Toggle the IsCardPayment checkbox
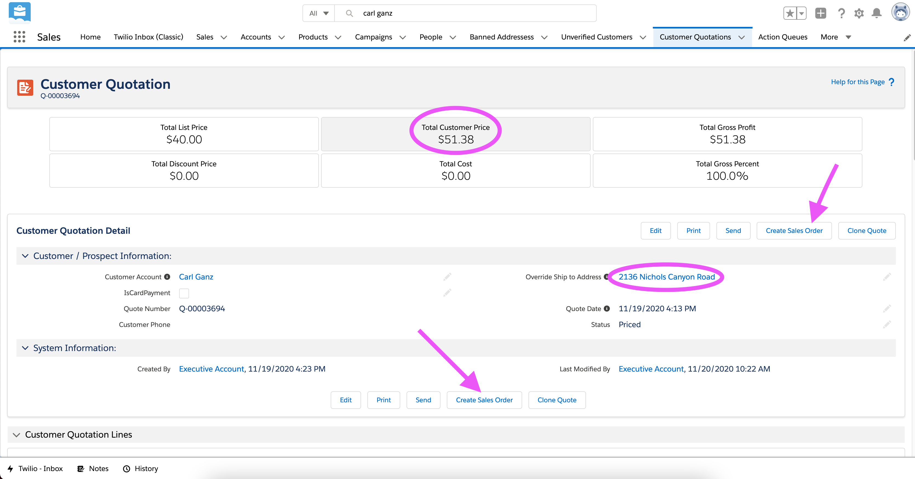Screen dimensions: 915x479 [x=184, y=293]
